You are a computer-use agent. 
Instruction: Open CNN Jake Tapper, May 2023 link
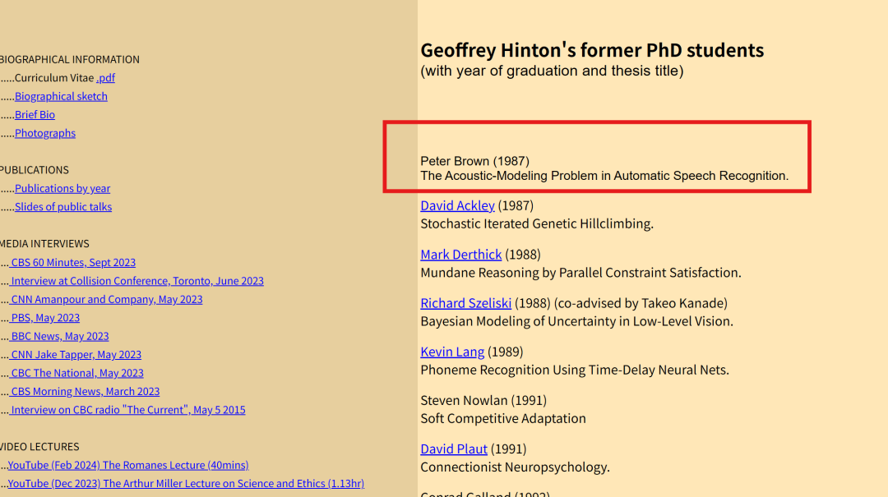pos(76,355)
